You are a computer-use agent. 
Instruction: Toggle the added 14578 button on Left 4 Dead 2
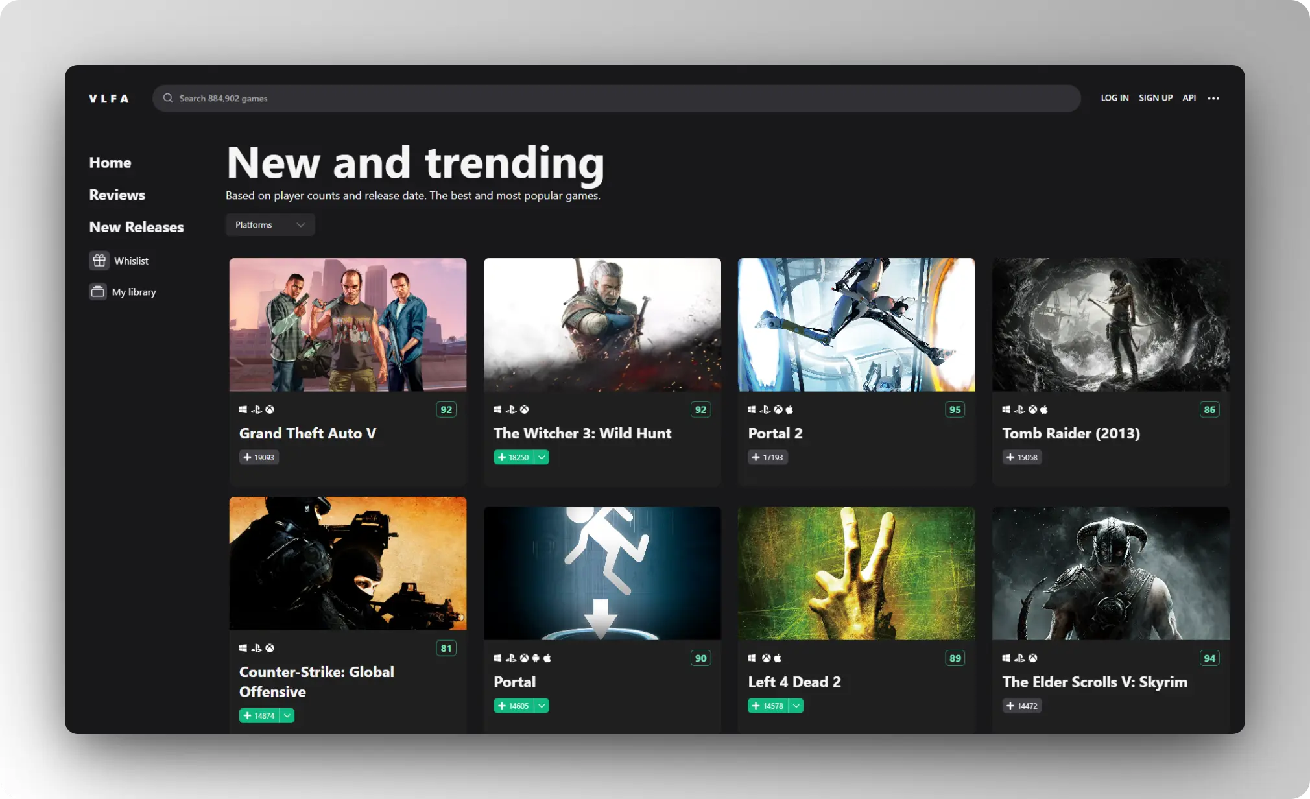pos(767,706)
